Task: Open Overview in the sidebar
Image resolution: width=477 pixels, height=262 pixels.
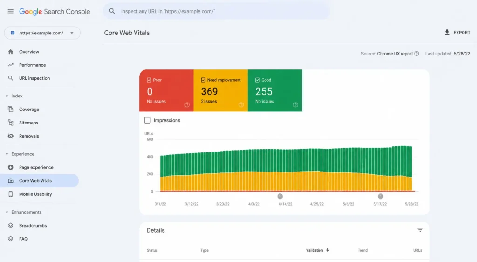Action: click(40, 52)
